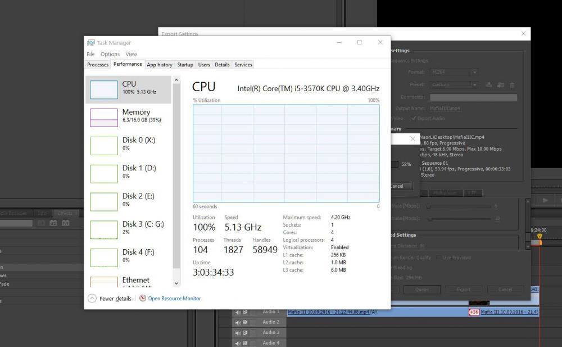Click the Audio 1 sync lock icon
562x347 pixels.
(x=245, y=312)
